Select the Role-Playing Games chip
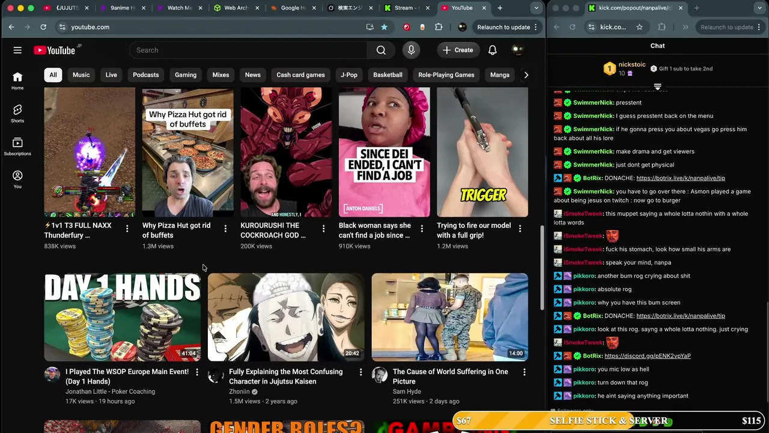Image resolution: width=769 pixels, height=433 pixels. pos(446,75)
